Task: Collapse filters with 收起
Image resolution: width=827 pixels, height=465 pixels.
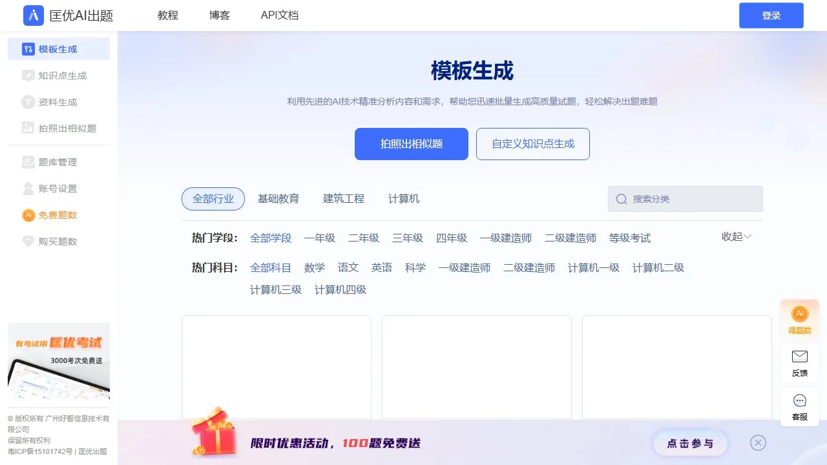Action: tap(737, 237)
